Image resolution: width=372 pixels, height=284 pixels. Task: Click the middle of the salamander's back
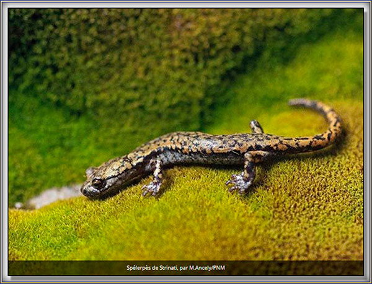(x=198, y=145)
